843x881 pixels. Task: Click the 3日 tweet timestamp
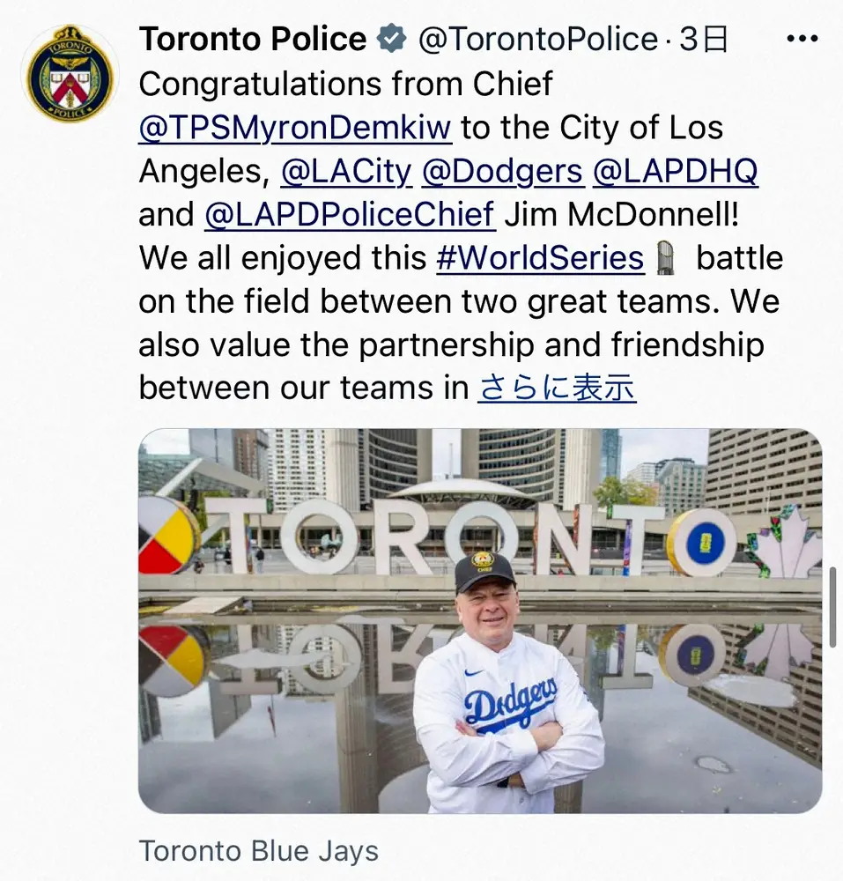point(704,39)
